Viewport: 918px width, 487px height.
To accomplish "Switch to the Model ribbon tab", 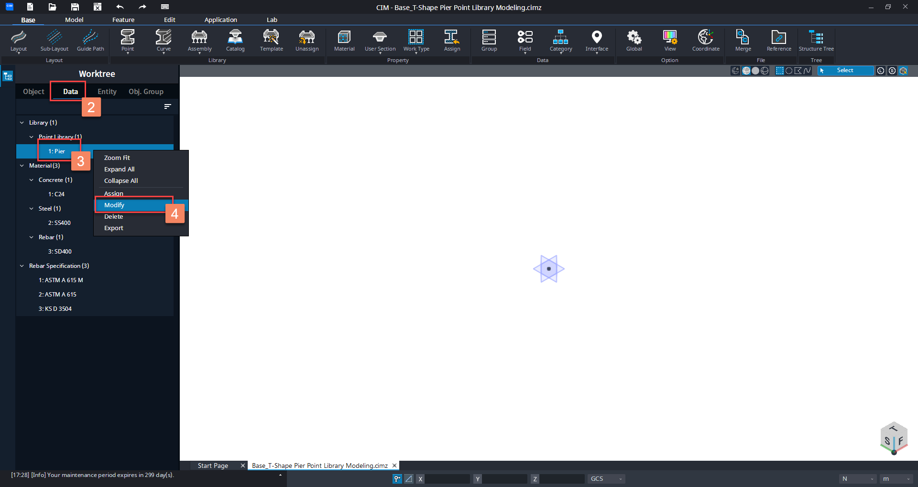I will coord(74,20).
